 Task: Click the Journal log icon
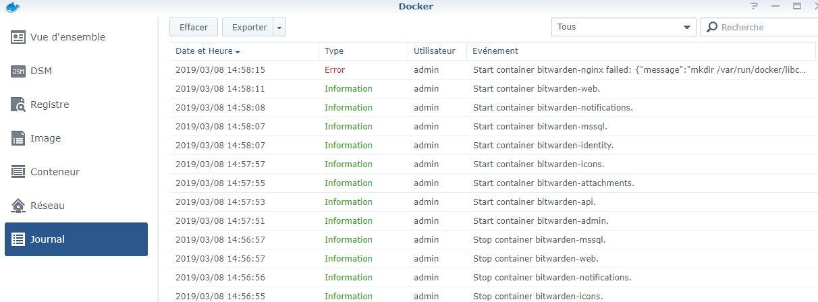tap(18, 239)
